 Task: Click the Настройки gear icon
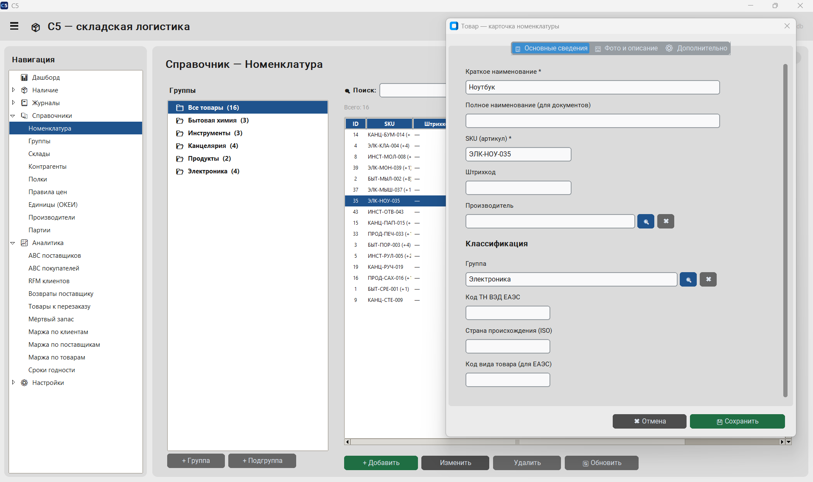[x=24, y=383]
